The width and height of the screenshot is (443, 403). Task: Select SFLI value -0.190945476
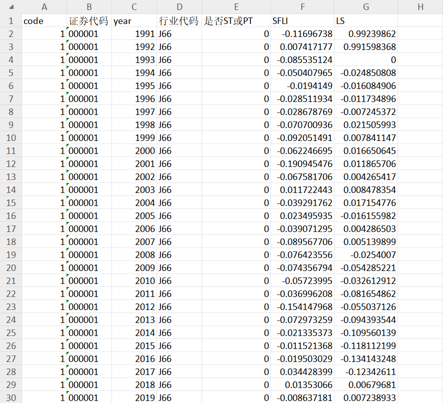[302, 164]
